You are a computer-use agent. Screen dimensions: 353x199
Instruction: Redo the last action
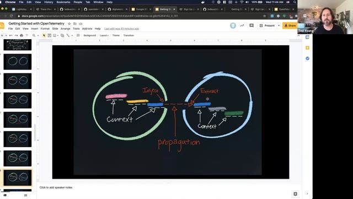pos(16,35)
